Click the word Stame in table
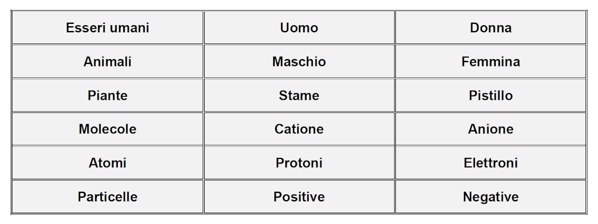Screen dimensions: 598x224 (x=299, y=95)
